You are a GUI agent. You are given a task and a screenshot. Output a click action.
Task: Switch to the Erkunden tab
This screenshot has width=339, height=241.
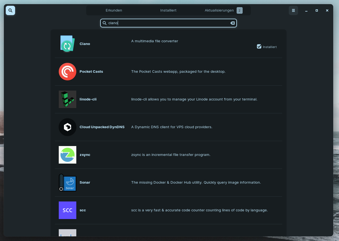114,10
